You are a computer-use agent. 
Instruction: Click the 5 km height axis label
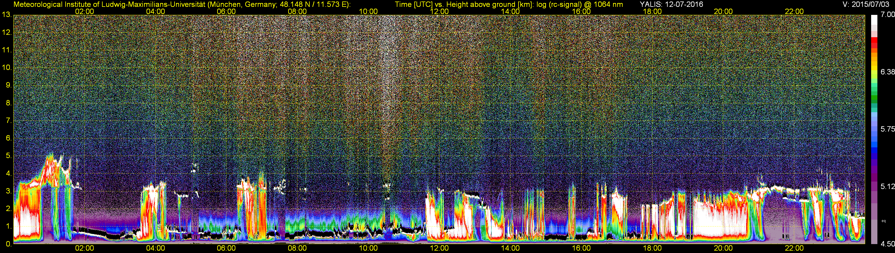8,156
